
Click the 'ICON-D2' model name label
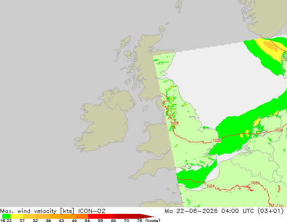pos(92,211)
